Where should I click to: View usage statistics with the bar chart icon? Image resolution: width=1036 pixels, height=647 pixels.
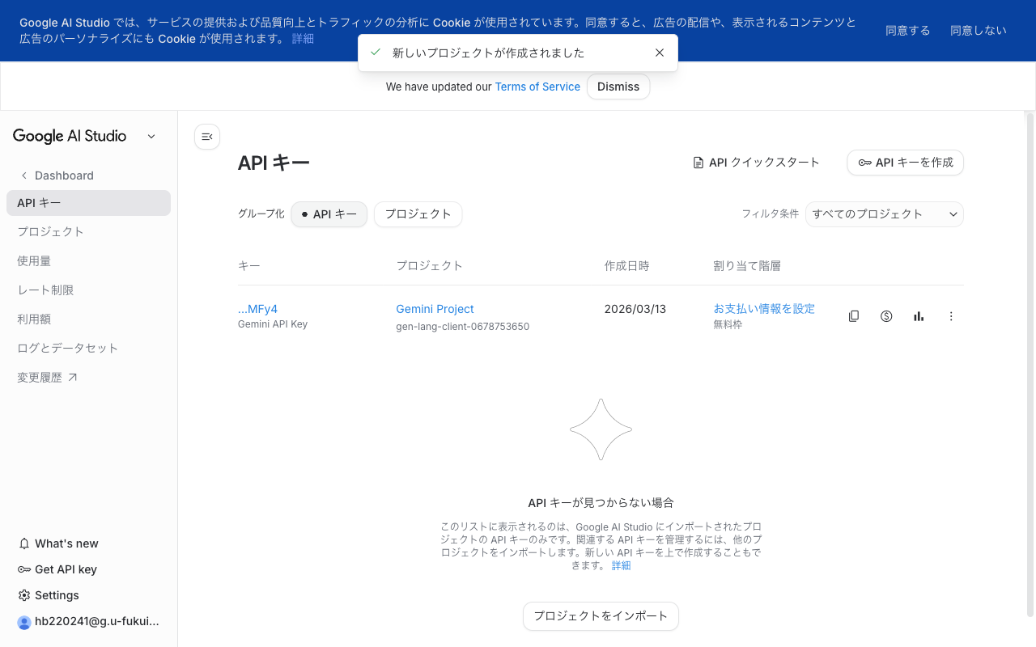pyautogui.click(x=919, y=315)
